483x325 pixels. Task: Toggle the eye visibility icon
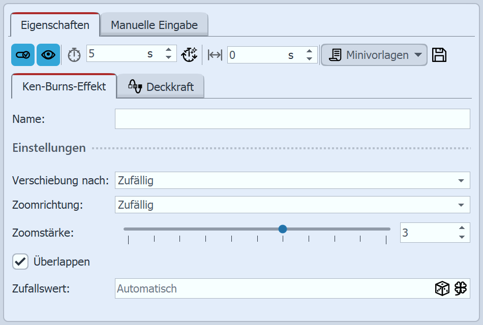pos(48,55)
